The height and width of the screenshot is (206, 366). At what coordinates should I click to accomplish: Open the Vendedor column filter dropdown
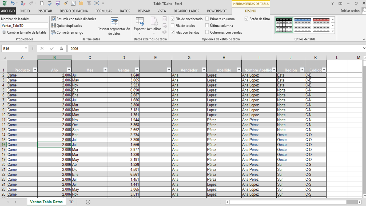click(204, 70)
